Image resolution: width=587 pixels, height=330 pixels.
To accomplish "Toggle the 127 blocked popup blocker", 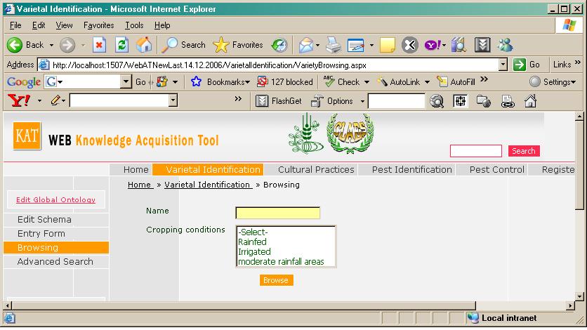I will click(285, 82).
